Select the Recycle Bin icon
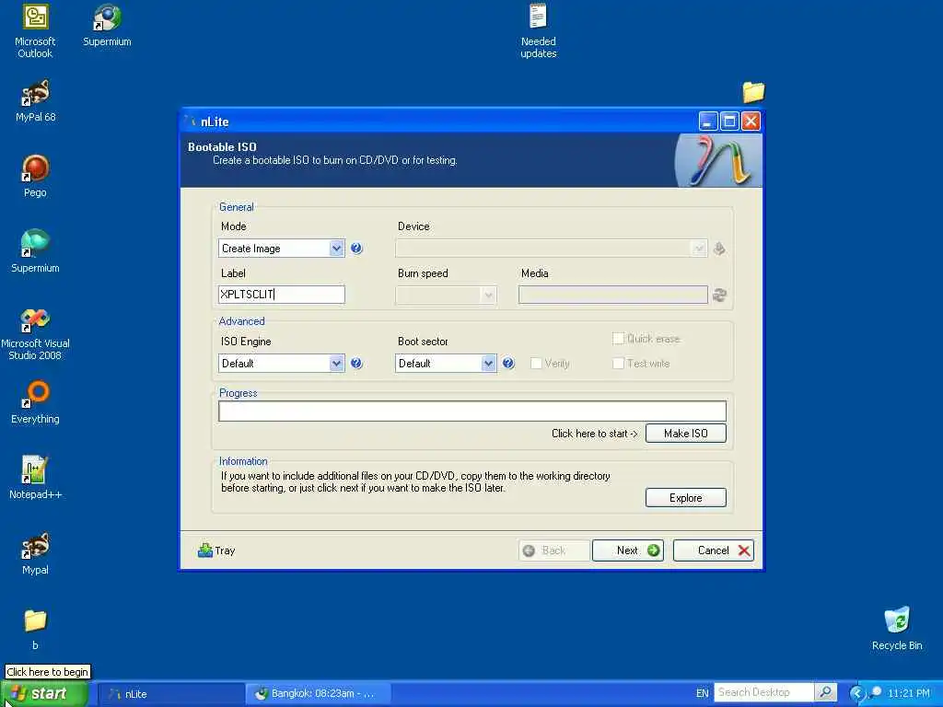The width and height of the screenshot is (943, 707). (x=897, y=629)
